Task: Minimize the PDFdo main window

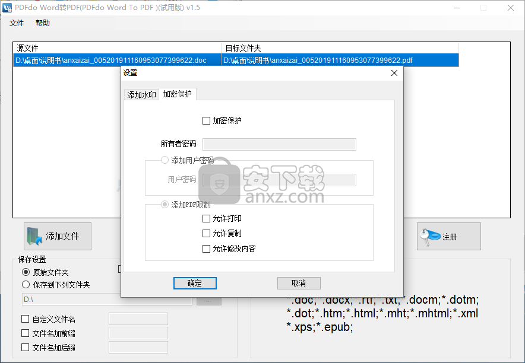Action: (x=456, y=8)
